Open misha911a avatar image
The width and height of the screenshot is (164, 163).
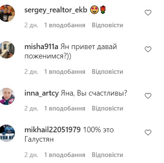[6, 50]
